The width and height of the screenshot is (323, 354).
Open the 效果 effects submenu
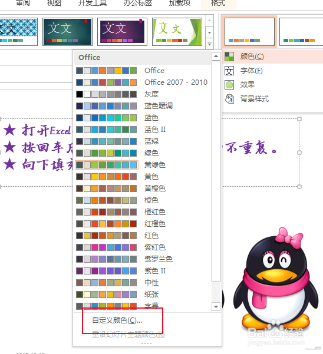pos(273,85)
